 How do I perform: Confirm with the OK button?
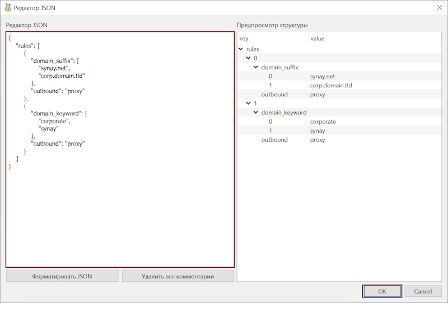pyautogui.click(x=382, y=291)
